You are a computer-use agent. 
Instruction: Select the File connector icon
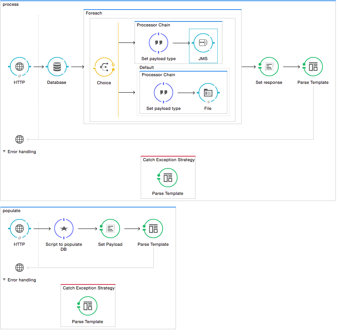click(208, 92)
